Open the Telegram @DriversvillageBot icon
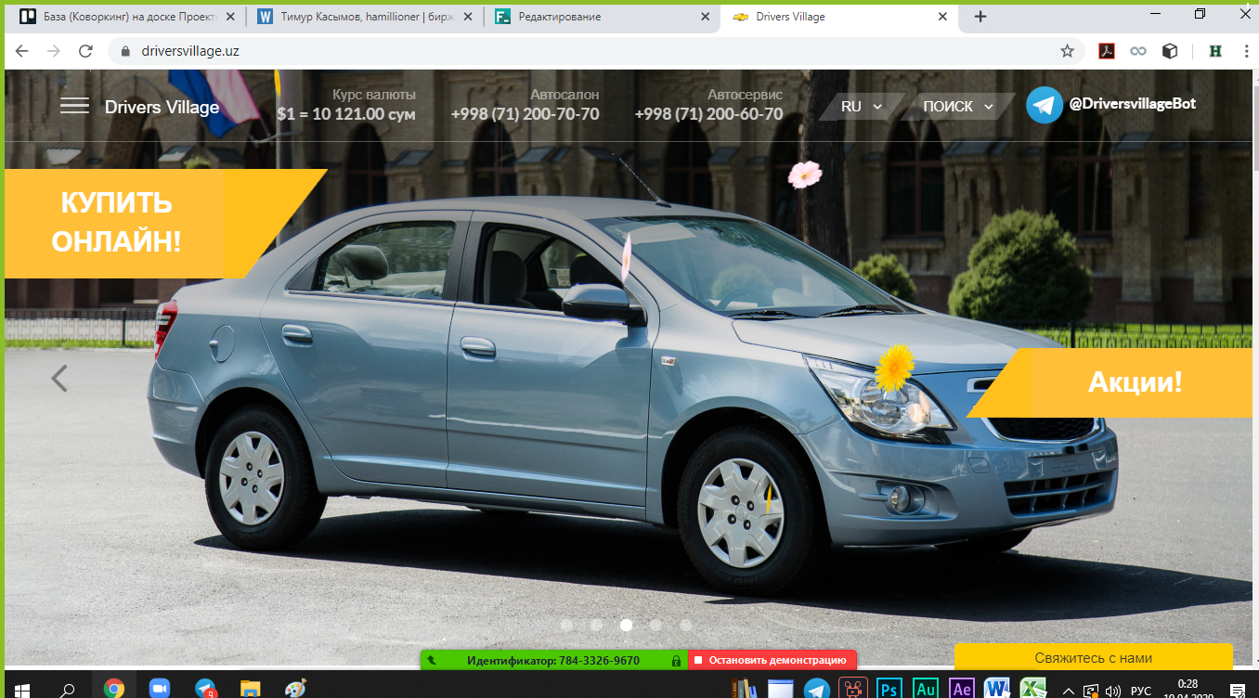 pos(1044,105)
